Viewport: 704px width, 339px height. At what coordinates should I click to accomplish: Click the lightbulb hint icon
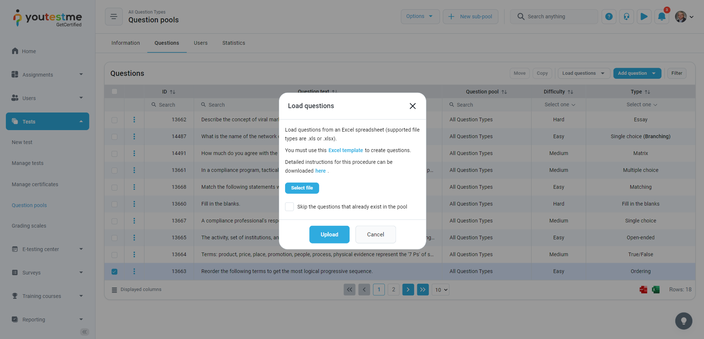coord(683,321)
